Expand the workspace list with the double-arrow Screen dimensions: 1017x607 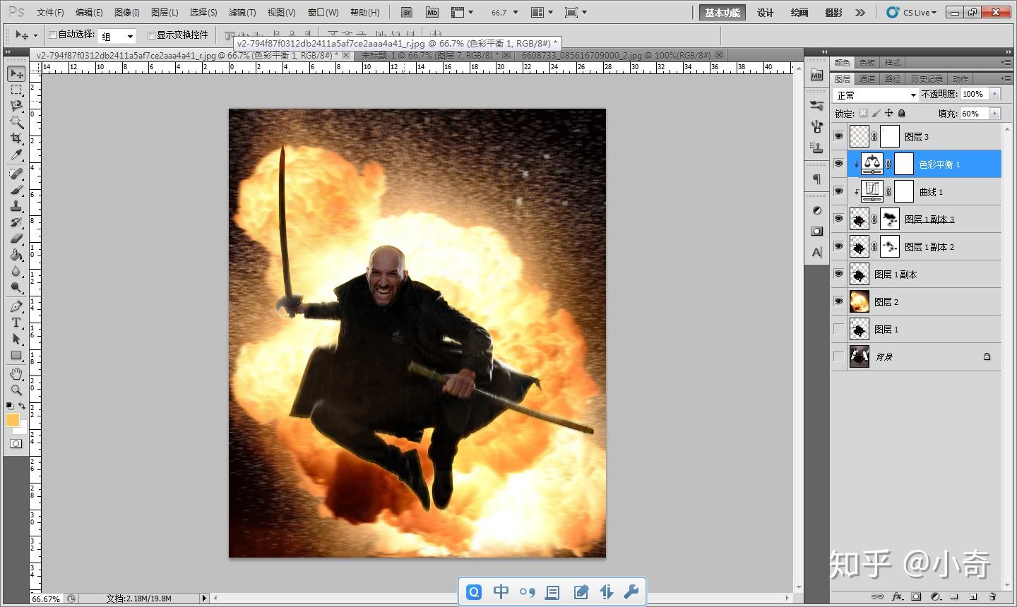(x=860, y=12)
